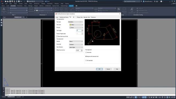Viewport: 176px width, 99px height.
Task: Click the Save icon in quick access toolbar
Action: point(10,1)
